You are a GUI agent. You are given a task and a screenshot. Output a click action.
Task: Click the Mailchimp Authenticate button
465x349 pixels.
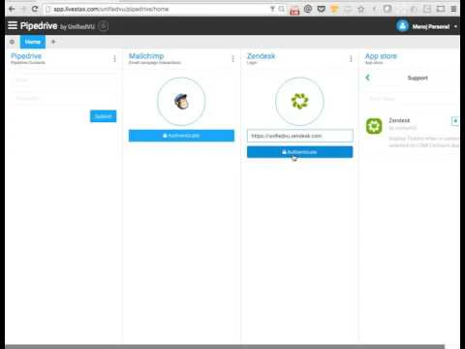click(x=181, y=136)
